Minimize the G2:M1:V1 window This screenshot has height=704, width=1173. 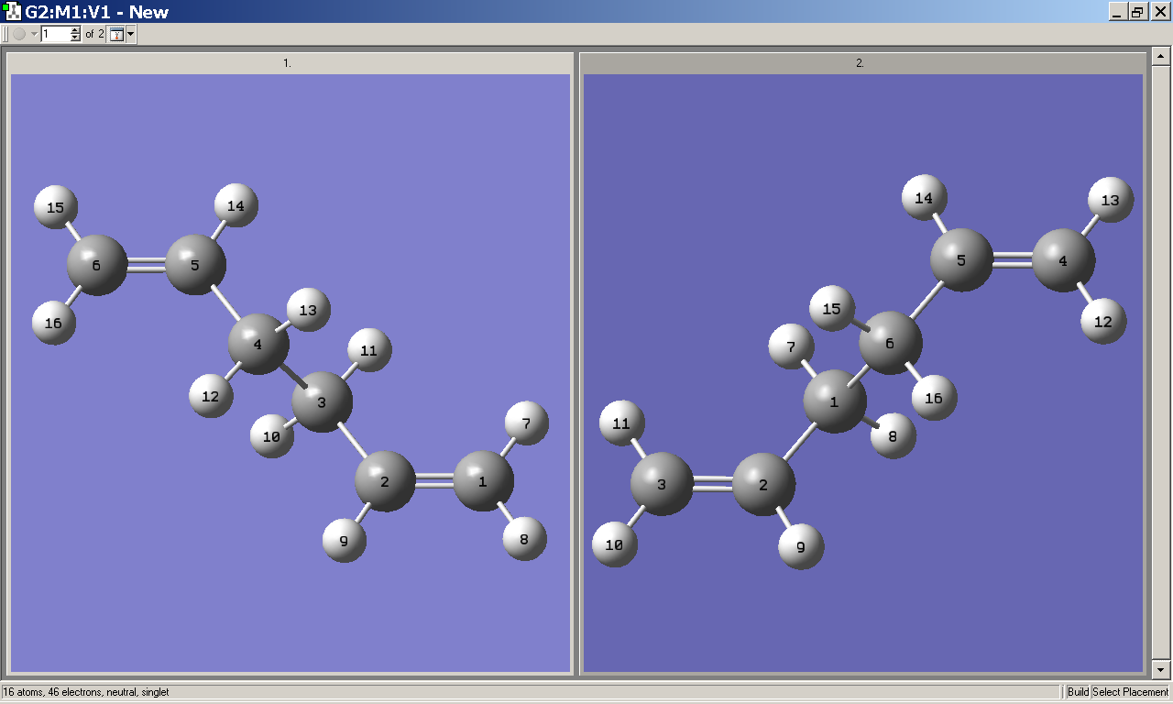(1117, 12)
